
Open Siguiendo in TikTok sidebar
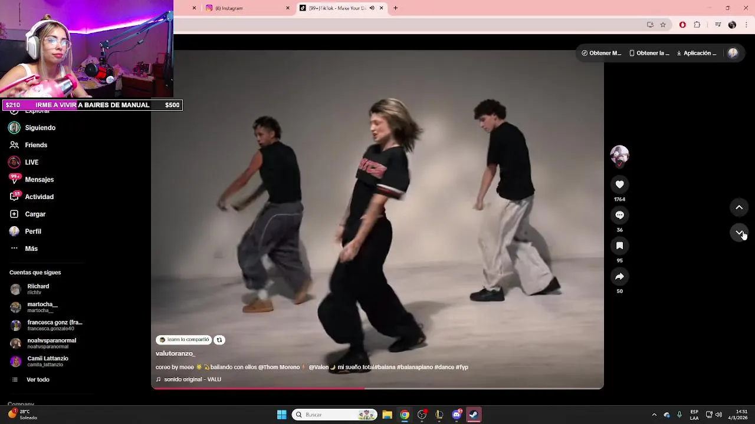[32, 128]
